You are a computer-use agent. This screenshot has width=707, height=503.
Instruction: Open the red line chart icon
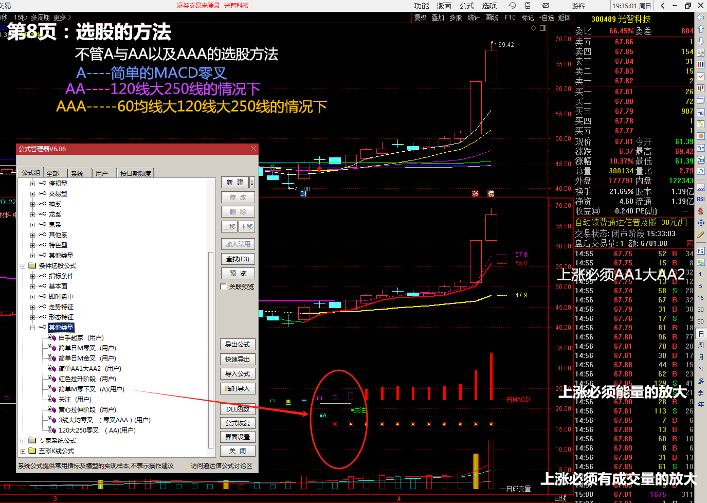pos(700,76)
